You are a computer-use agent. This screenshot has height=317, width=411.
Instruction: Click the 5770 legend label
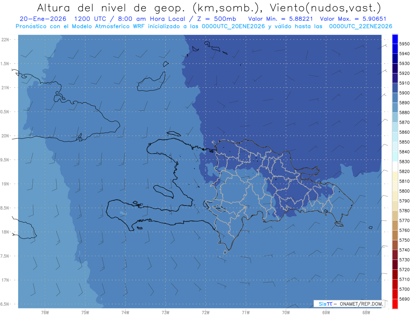point(404,221)
